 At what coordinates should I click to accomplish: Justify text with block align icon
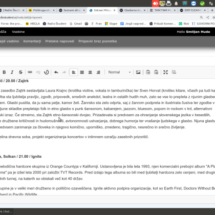[x=82, y=72]
